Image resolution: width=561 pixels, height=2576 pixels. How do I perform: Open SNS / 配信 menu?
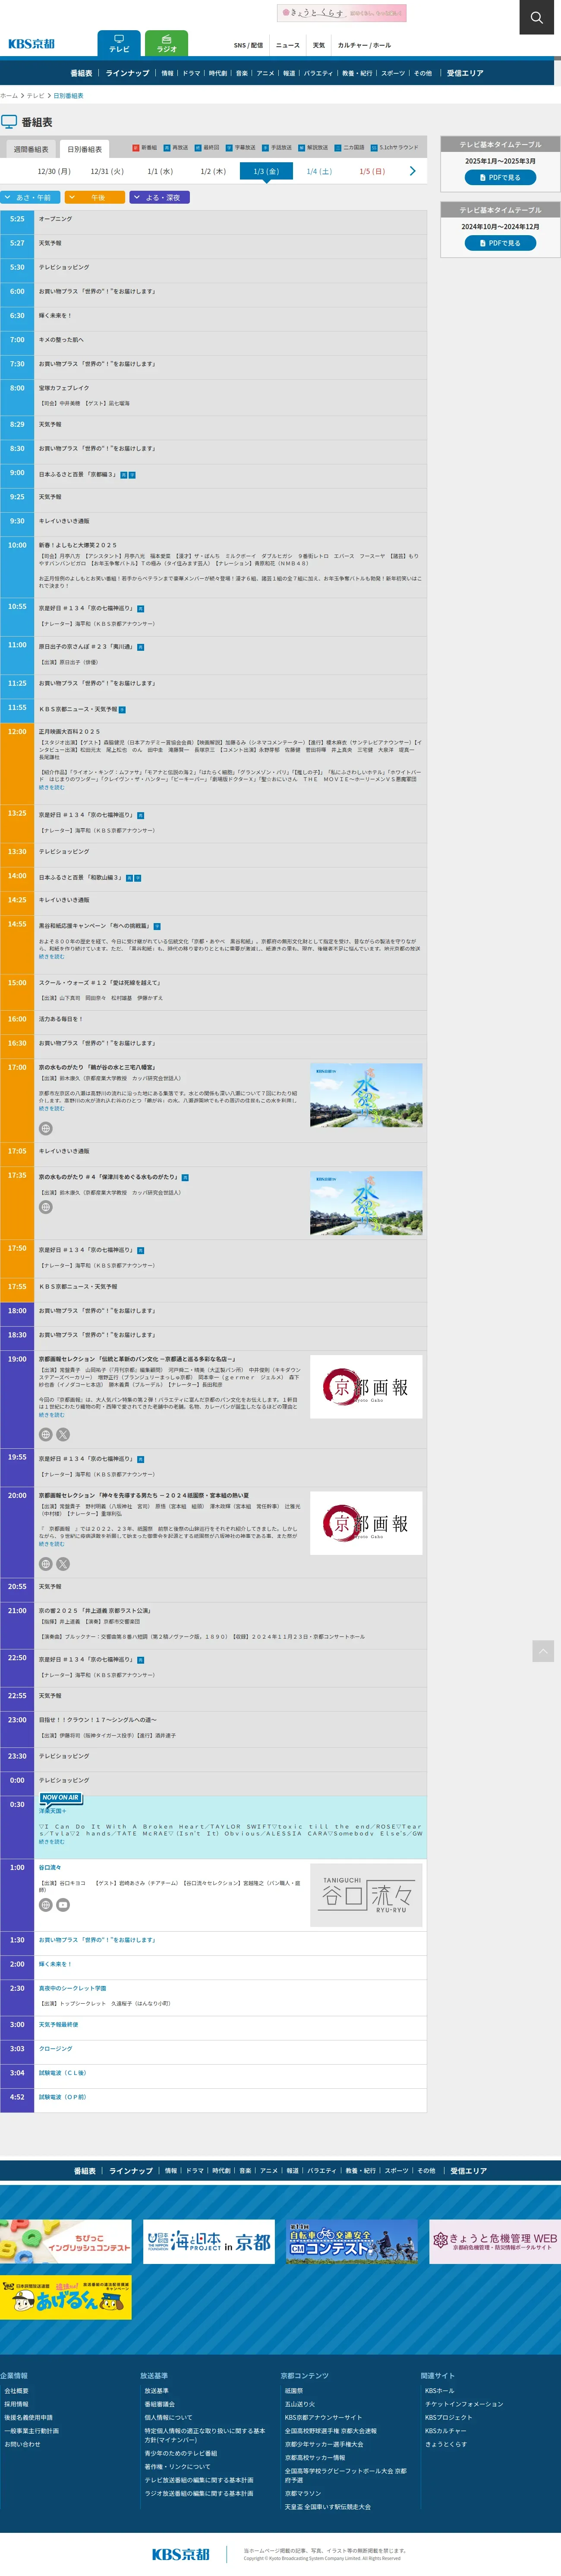click(x=248, y=45)
